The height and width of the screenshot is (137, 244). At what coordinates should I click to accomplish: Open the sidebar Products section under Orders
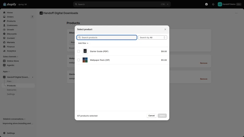pyautogui.click(x=11, y=21)
